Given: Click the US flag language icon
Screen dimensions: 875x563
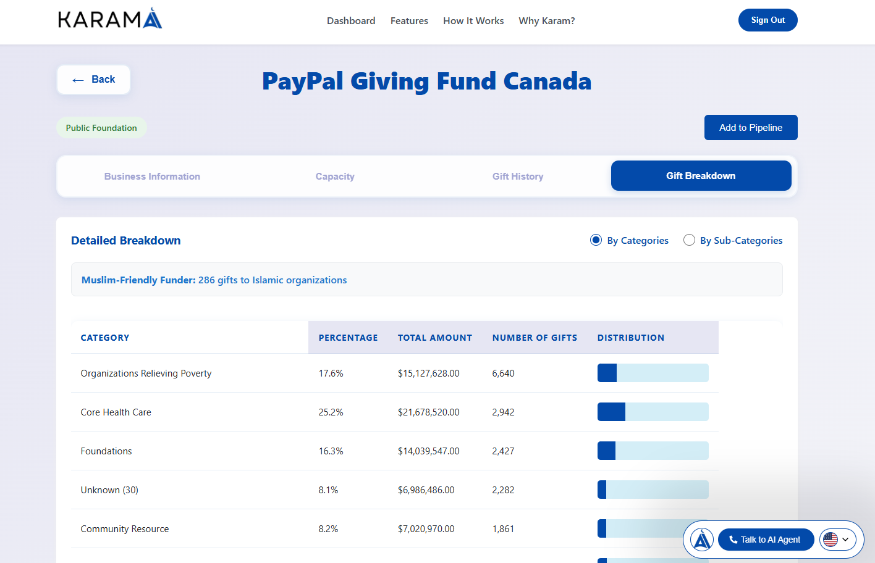Looking at the screenshot, I should pyautogui.click(x=831, y=540).
